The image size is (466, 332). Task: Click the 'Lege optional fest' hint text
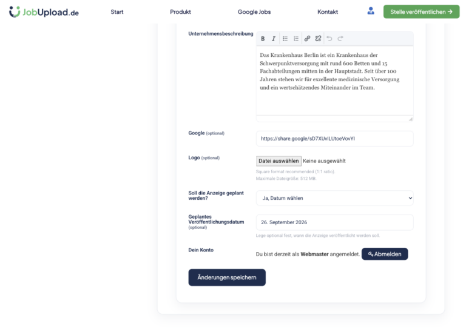tap(318, 236)
